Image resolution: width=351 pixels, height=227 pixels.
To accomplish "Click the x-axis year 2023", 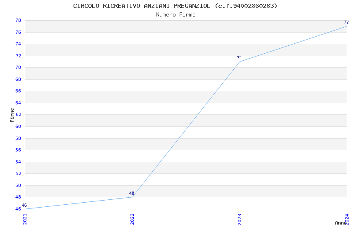I will coord(240,219).
